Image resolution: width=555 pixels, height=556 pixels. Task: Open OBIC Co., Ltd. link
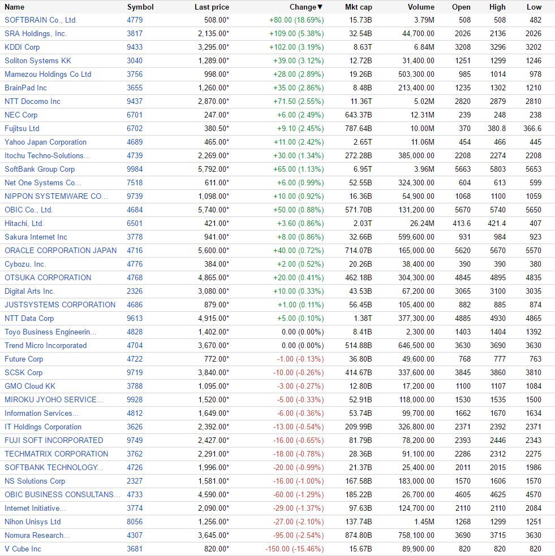click(28, 210)
